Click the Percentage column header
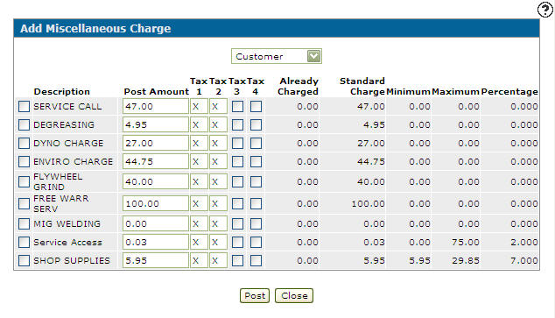 pyautogui.click(x=509, y=92)
